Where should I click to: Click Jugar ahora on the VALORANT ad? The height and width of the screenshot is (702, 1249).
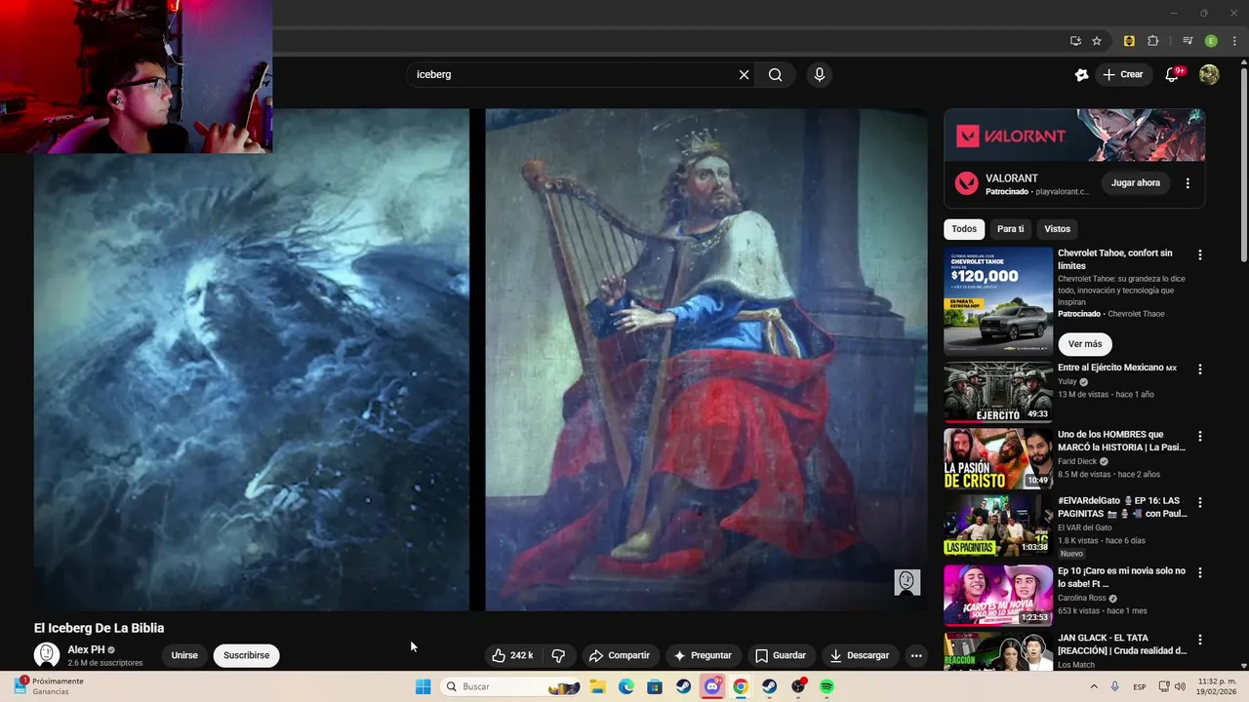pos(1136,183)
